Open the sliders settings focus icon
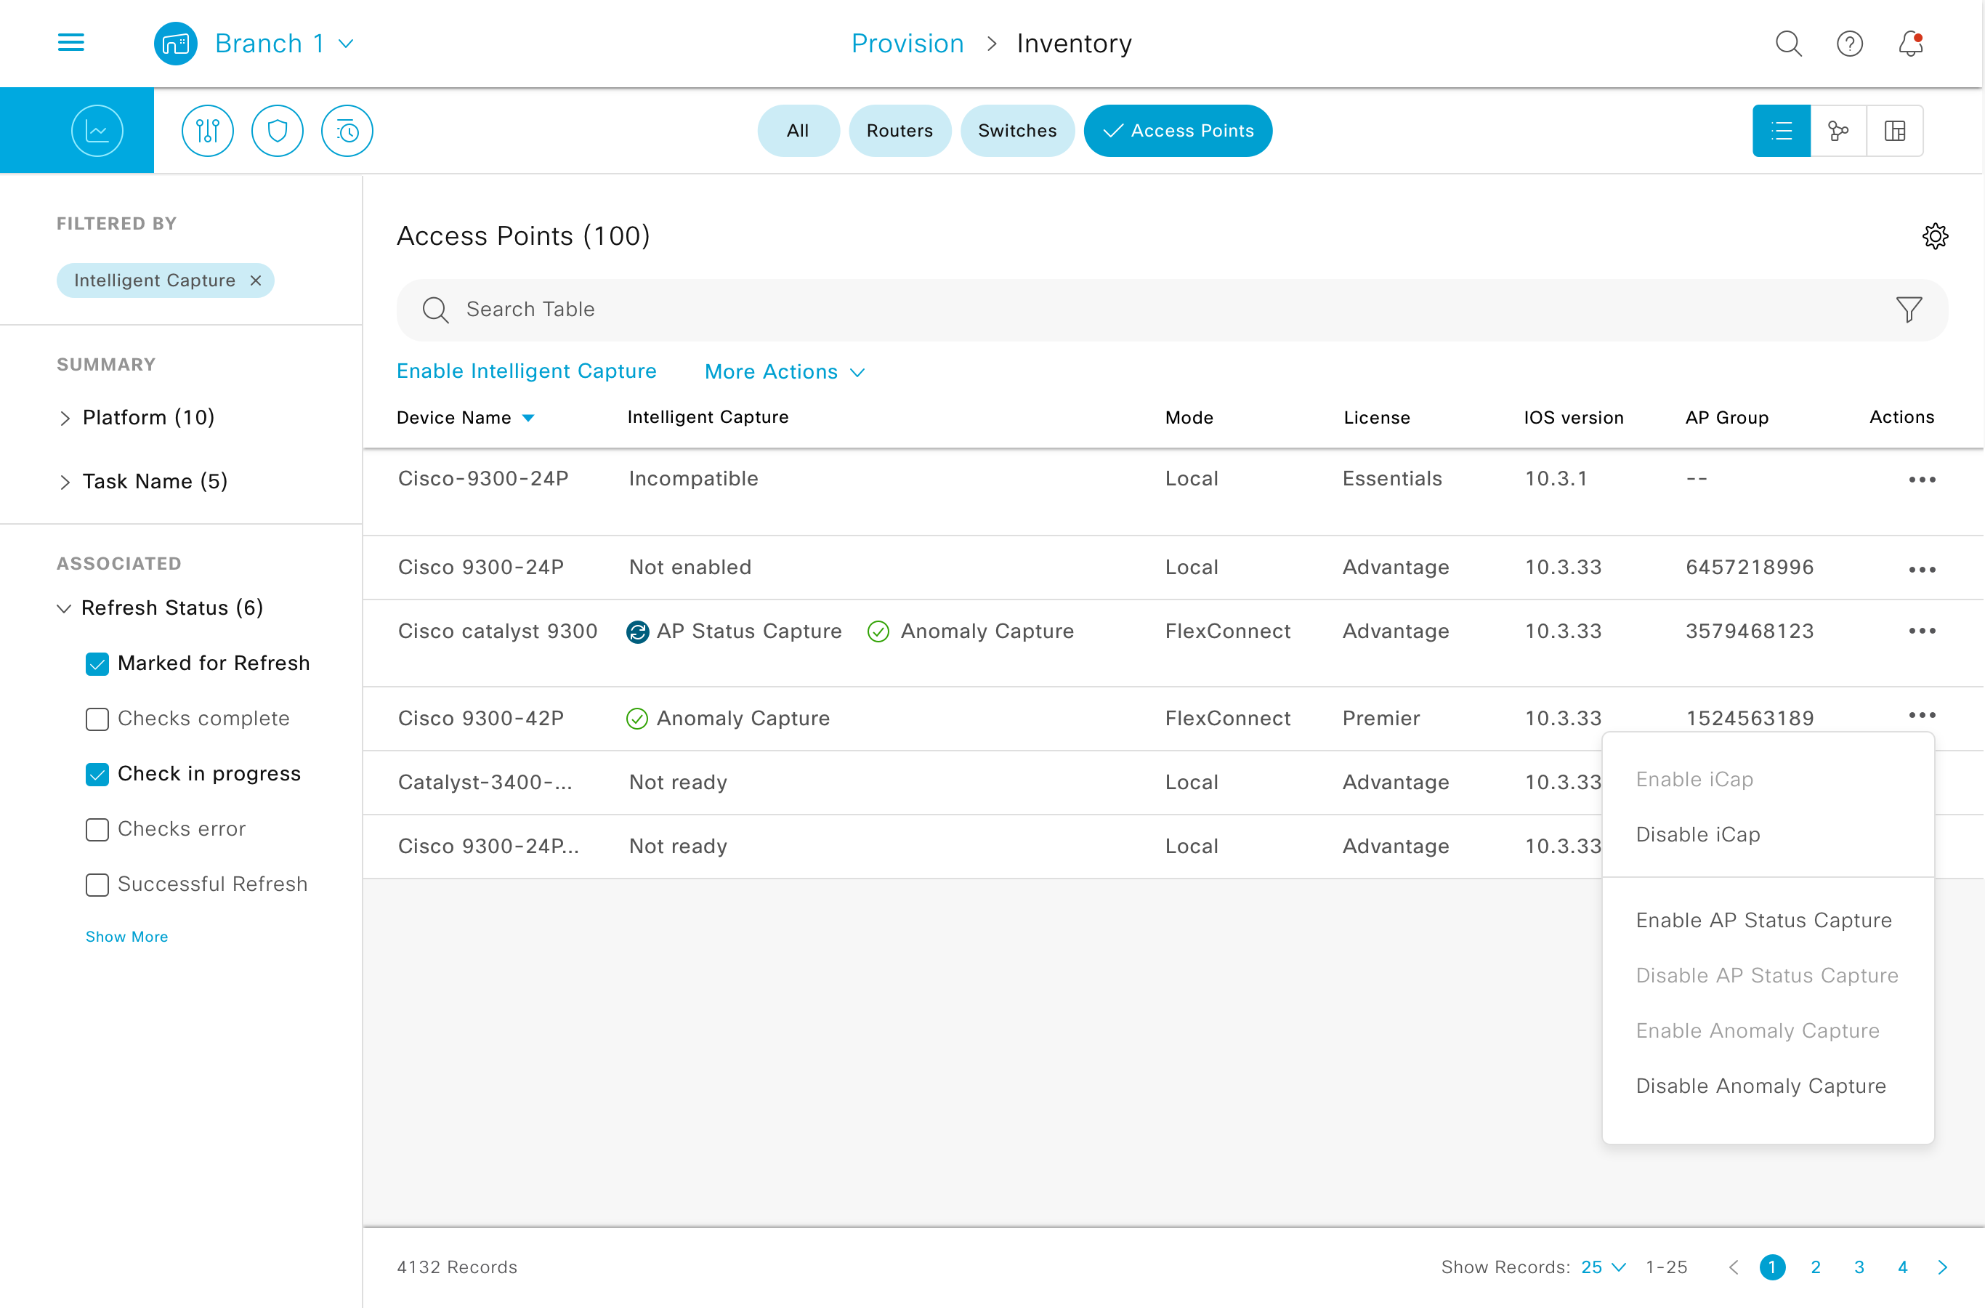 coord(208,131)
